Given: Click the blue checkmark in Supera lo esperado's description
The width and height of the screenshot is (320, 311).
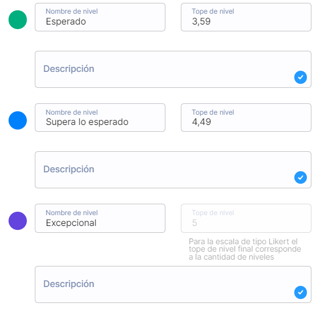Looking at the screenshot, I should pyautogui.click(x=301, y=177).
